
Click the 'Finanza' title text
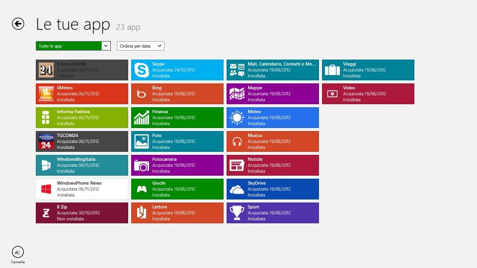[x=160, y=111]
